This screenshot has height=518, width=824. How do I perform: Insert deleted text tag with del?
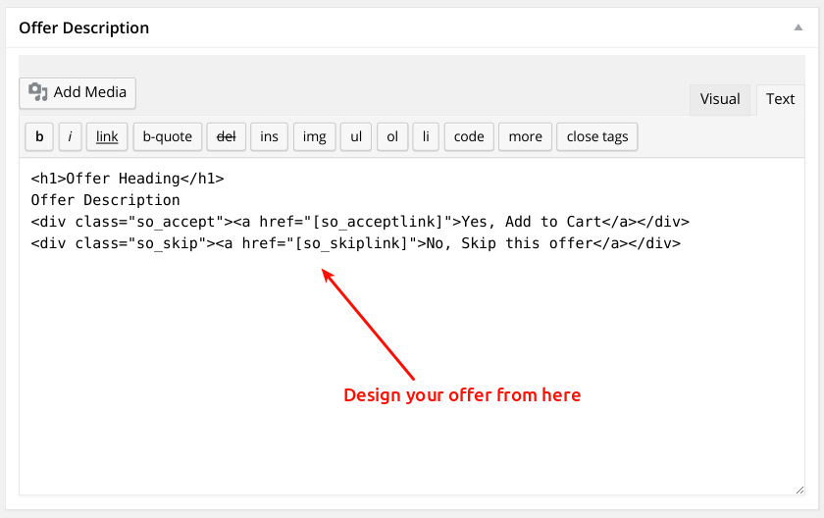(226, 136)
